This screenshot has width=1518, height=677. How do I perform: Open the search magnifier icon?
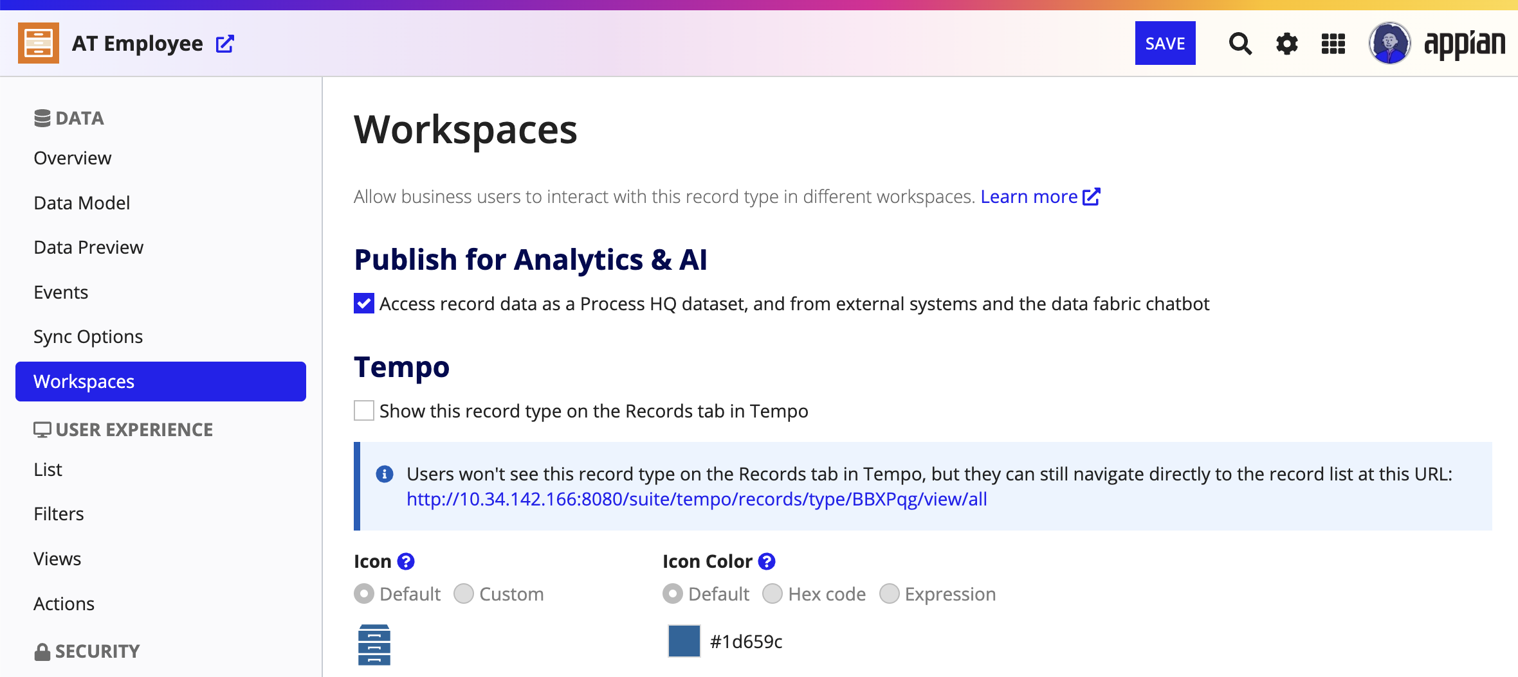(x=1240, y=44)
